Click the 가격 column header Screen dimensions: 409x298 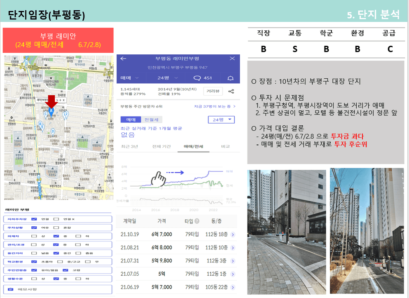pyautogui.click(x=162, y=221)
